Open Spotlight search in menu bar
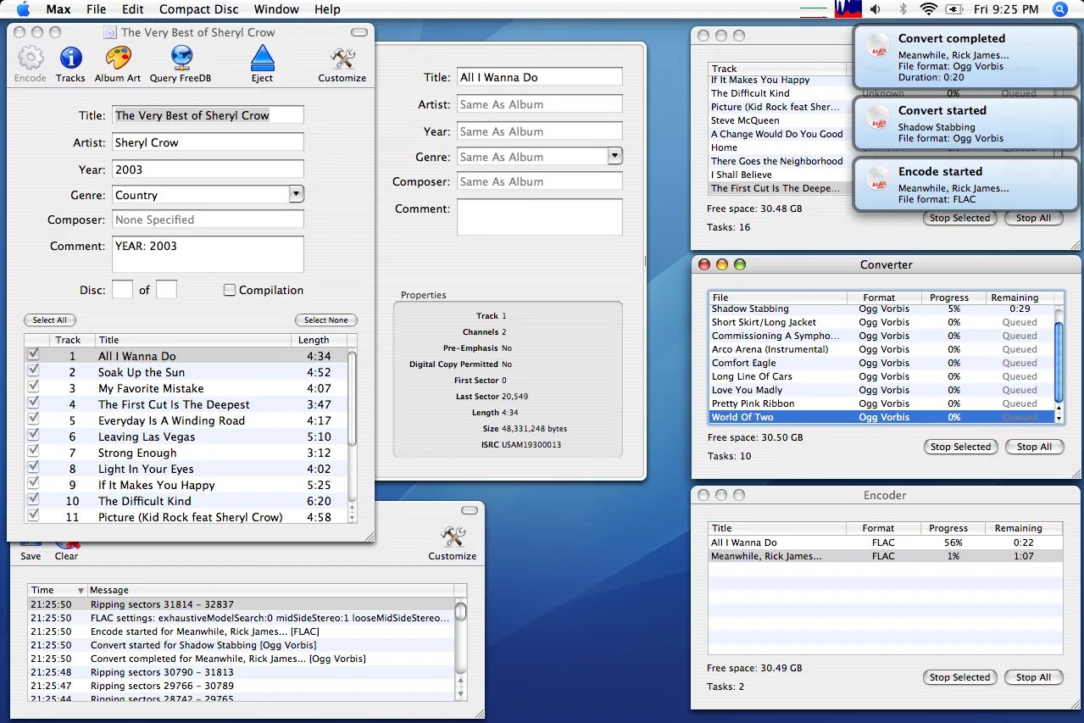Viewport: 1084px width, 723px height. 1059,9
